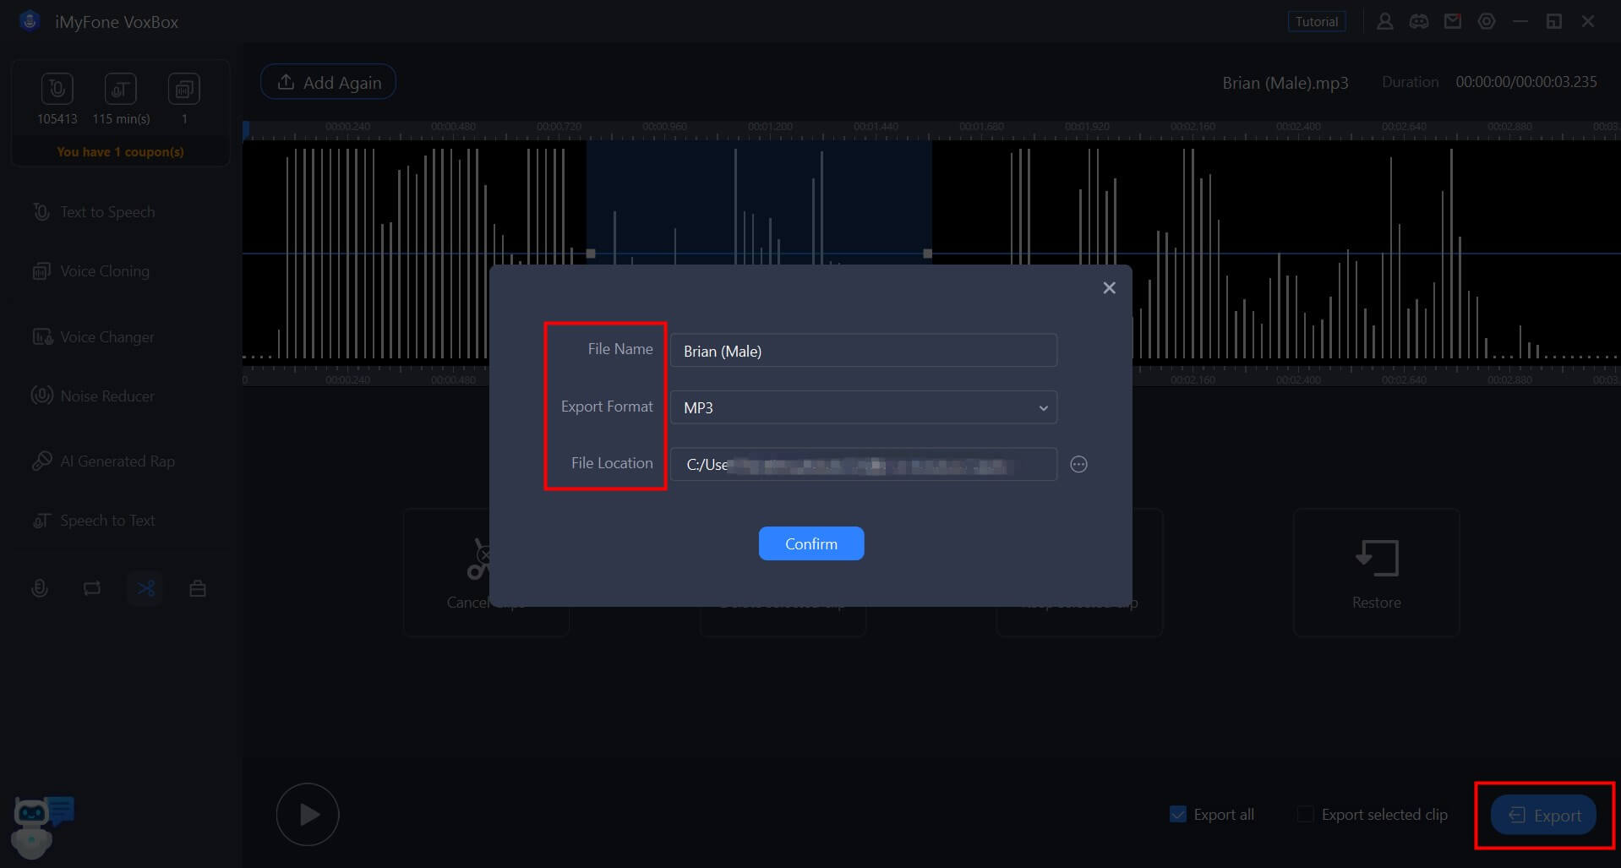Open the mail messages icon
This screenshot has height=868, width=1621.
pos(1452,21)
